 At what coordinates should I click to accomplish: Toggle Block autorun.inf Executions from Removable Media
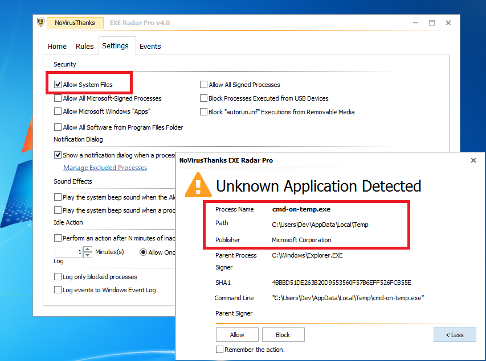203,111
